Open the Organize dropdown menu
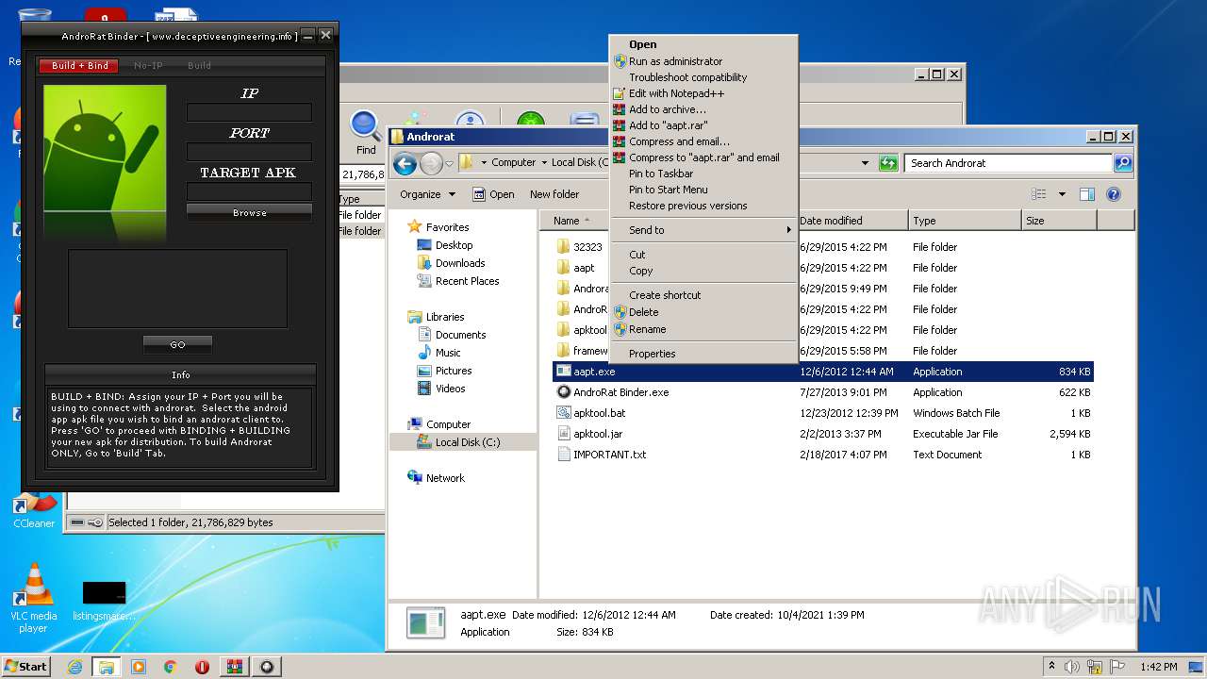The image size is (1207, 679). pyautogui.click(x=427, y=194)
